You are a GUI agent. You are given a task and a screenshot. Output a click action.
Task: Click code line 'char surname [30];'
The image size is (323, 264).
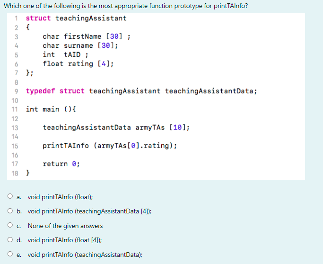click(x=80, y=45)
